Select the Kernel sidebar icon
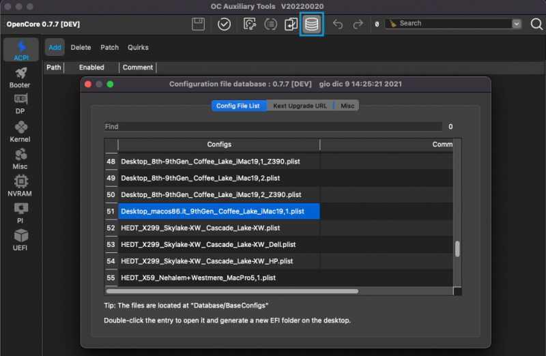This screenshot has width=546, height=356. pos(20,132)
